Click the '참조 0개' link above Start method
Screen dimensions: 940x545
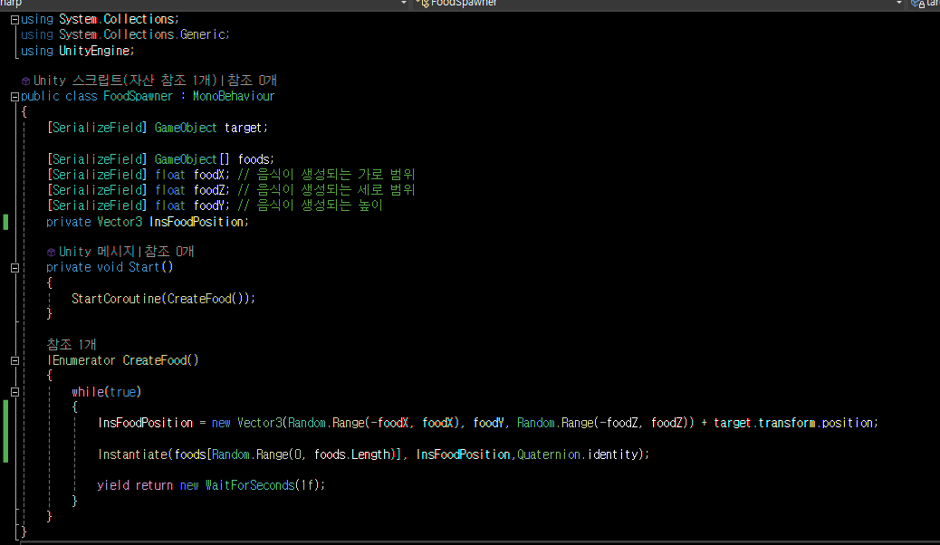[169, 252]
